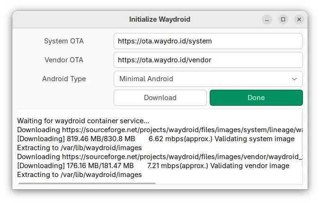Focus the Vendor OTA URL field
Viewport: 320px width, 203px height.
pos(208,60)
